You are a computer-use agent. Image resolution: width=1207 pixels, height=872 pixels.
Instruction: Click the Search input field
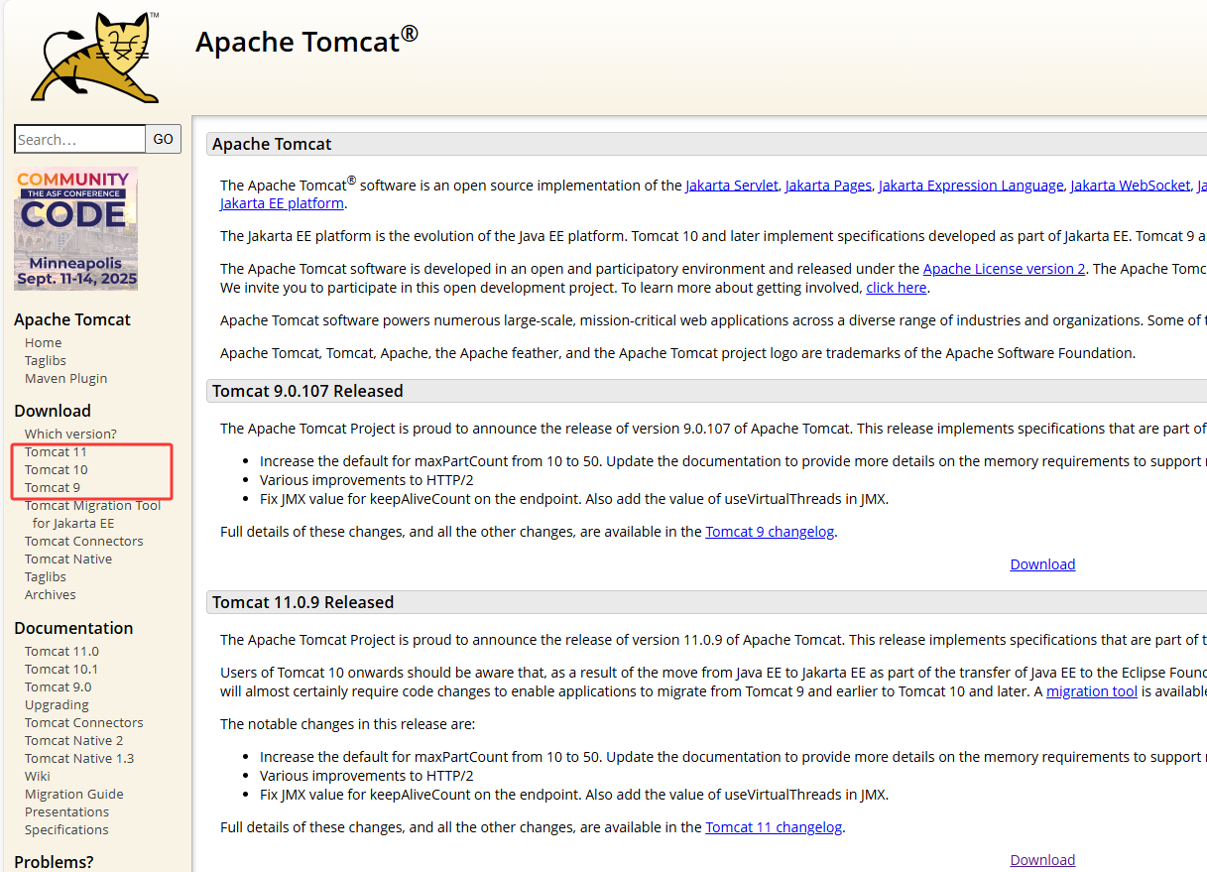80,139
